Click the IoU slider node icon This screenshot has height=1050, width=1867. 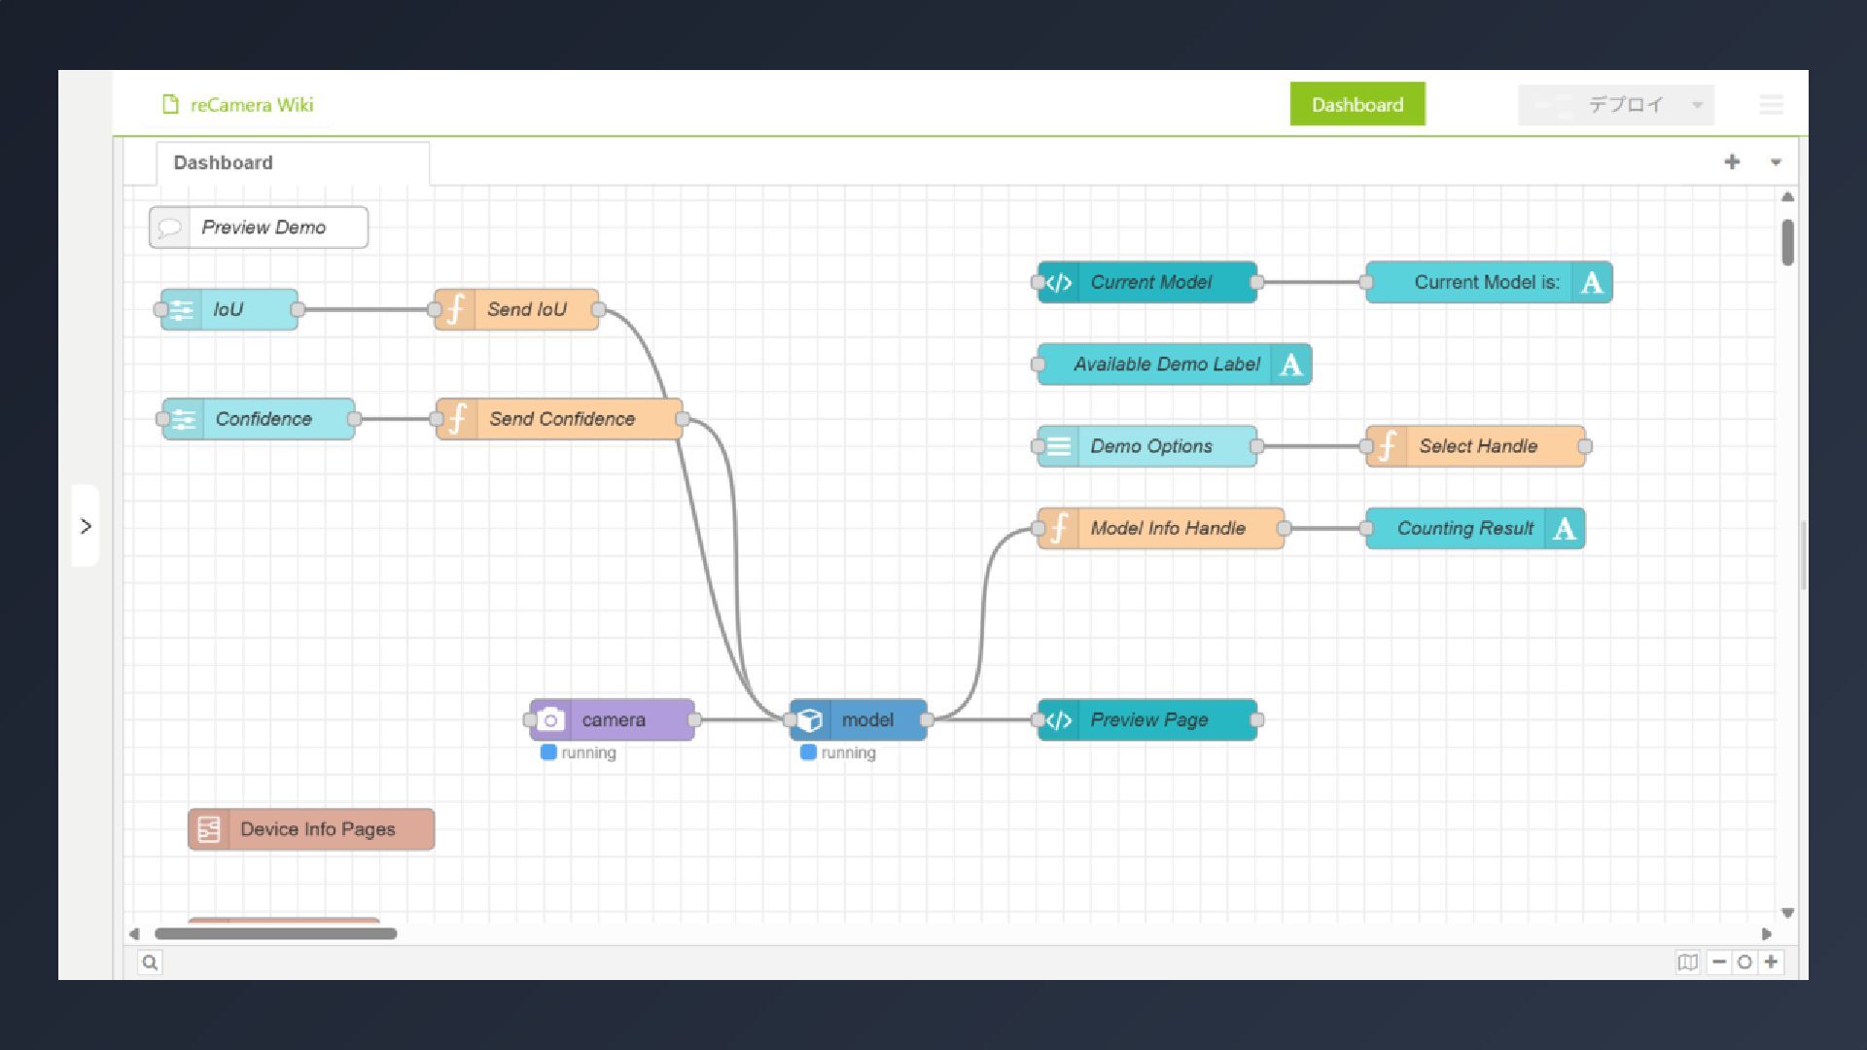(182, 310)
